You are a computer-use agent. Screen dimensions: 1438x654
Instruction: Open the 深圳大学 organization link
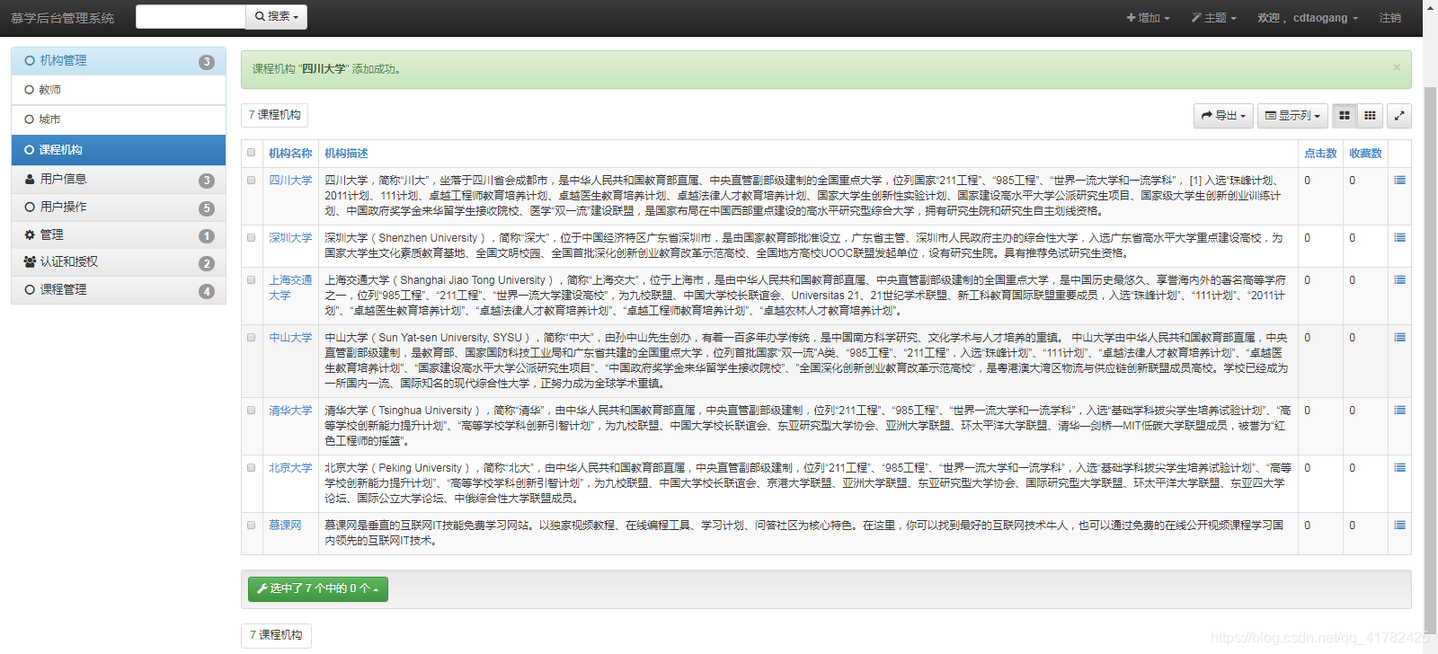pos(290,238)
